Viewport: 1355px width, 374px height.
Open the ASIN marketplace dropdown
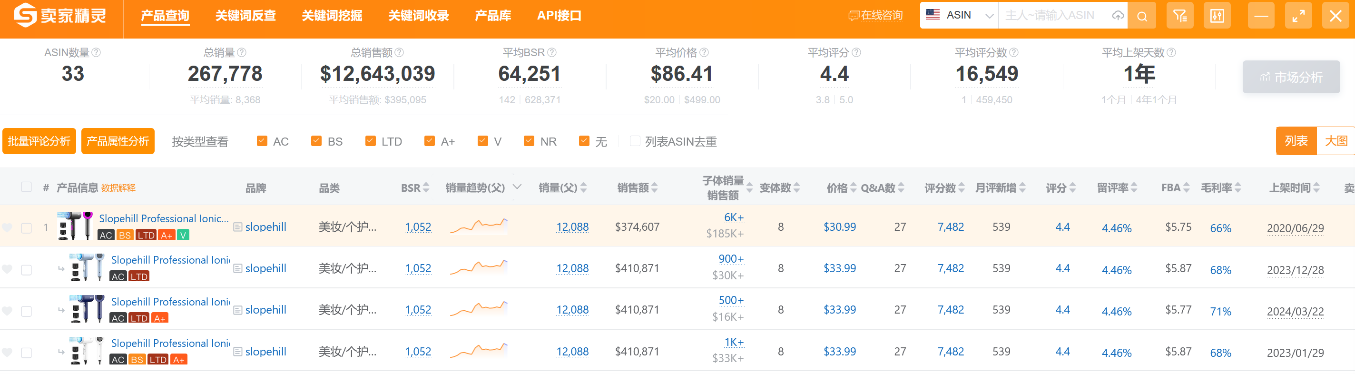[x=960, y=15]
